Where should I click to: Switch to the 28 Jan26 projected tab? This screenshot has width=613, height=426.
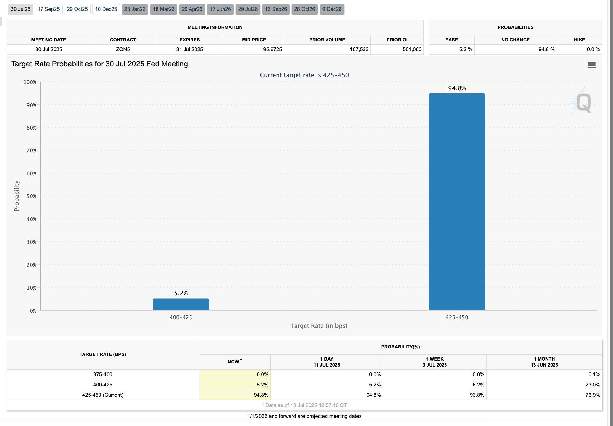pos(135,9)
